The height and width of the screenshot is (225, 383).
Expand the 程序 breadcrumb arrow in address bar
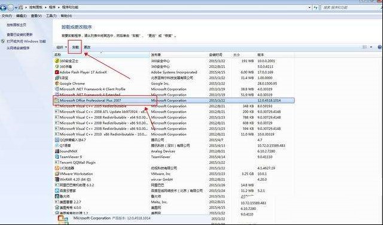[x=59, y=8]
